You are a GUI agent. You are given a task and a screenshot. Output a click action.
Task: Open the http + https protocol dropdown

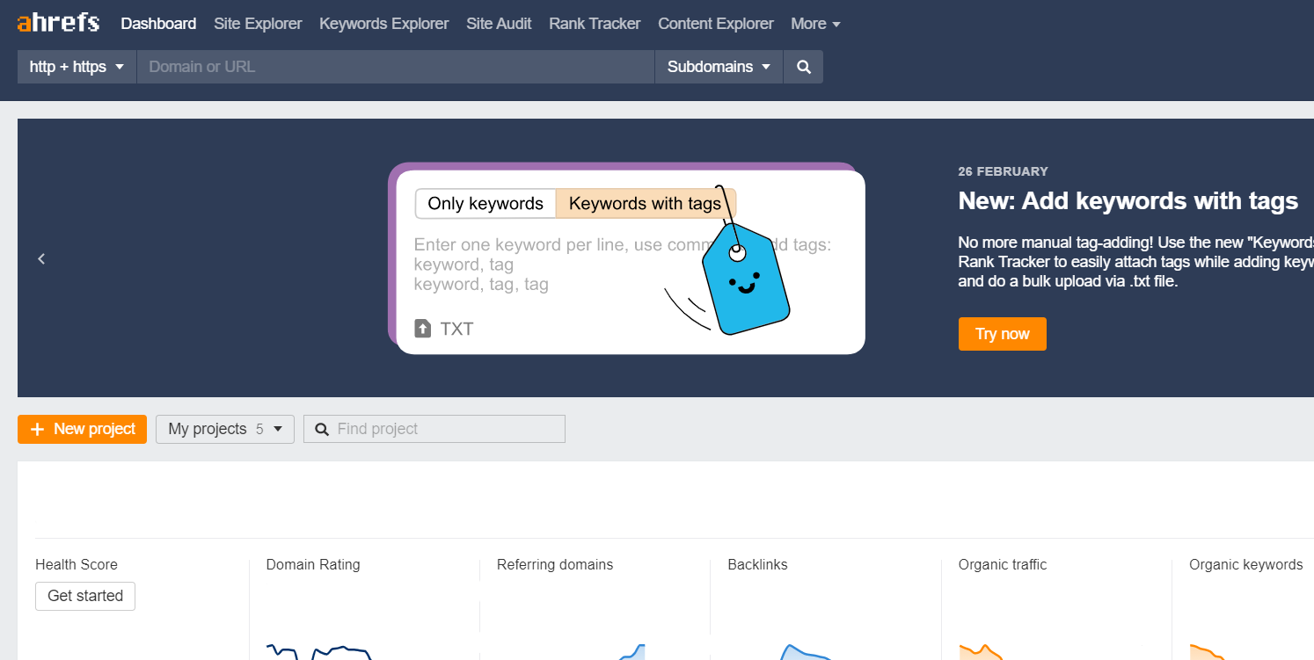[77, 67]
